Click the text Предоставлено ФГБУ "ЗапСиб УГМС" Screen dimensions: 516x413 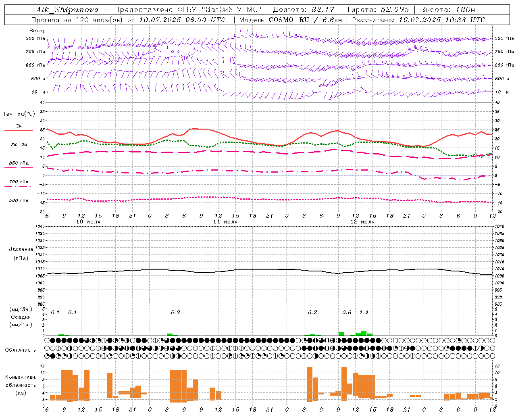click(188, 10)
